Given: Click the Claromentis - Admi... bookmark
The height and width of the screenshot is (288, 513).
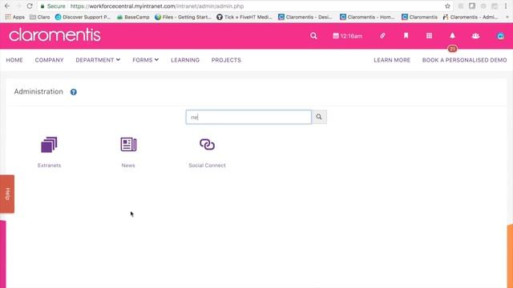Looking at the screenshot, I should pyautogui.click(x=471, y=17).
